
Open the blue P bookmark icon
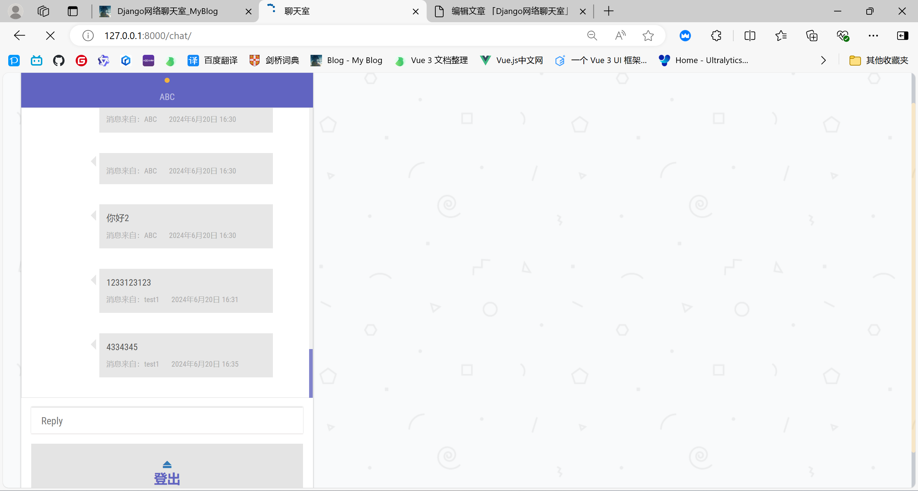coord(14,60)
